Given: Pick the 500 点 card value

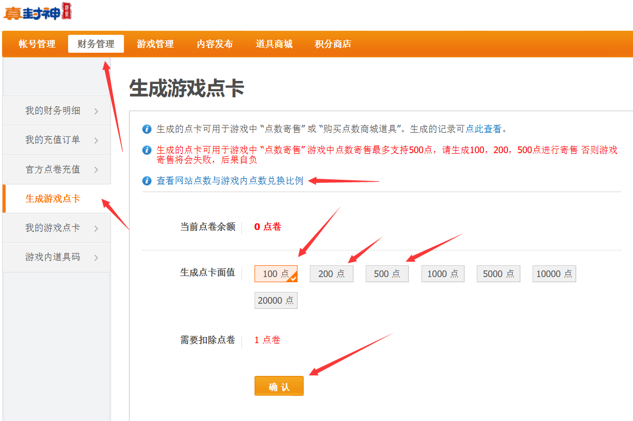Looking at the screenshot, I should [387, 274].
